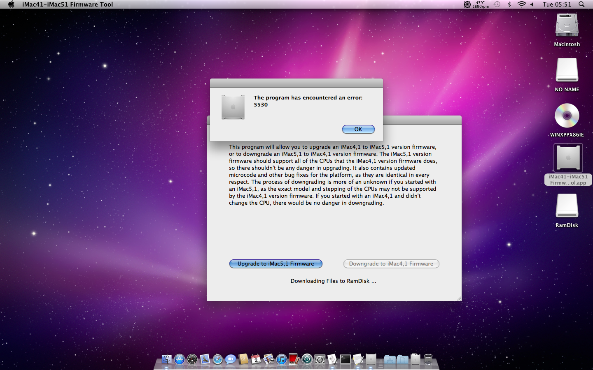The height and width of the screenshot is (370, 593).
Task: Launch Terminal from the Dock
Action: pos(346,359)
